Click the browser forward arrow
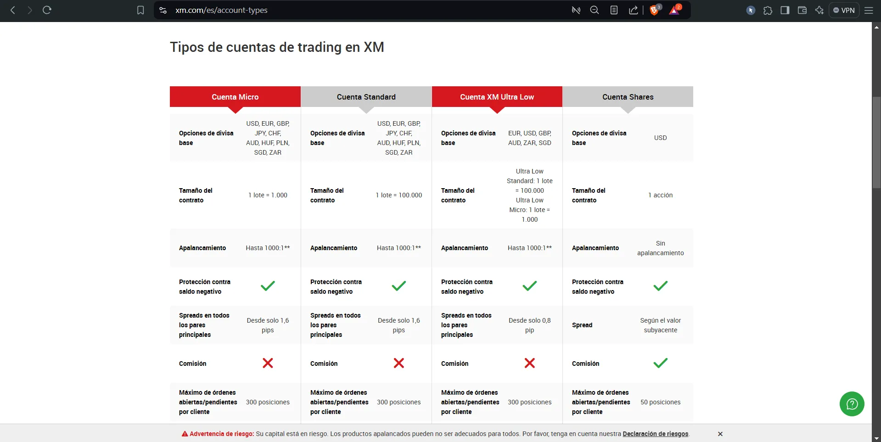The image size is (881, 442). [x=30, y=10]
